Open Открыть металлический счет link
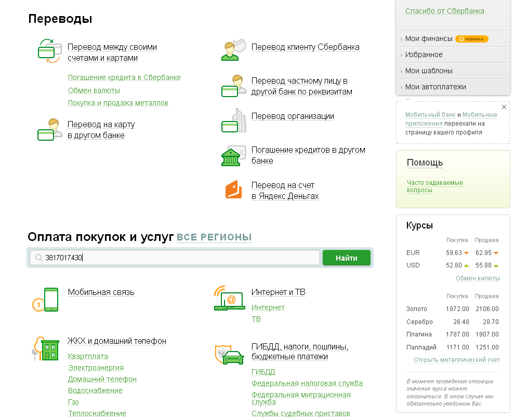Image resolution: width=515 pixels, height=417 pixels. click(457, 360)
